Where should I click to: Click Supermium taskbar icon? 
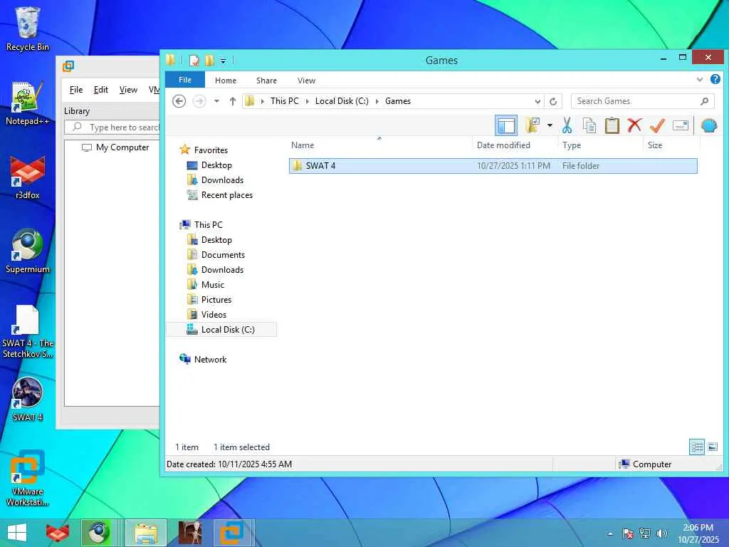click(x=98, y=533)
